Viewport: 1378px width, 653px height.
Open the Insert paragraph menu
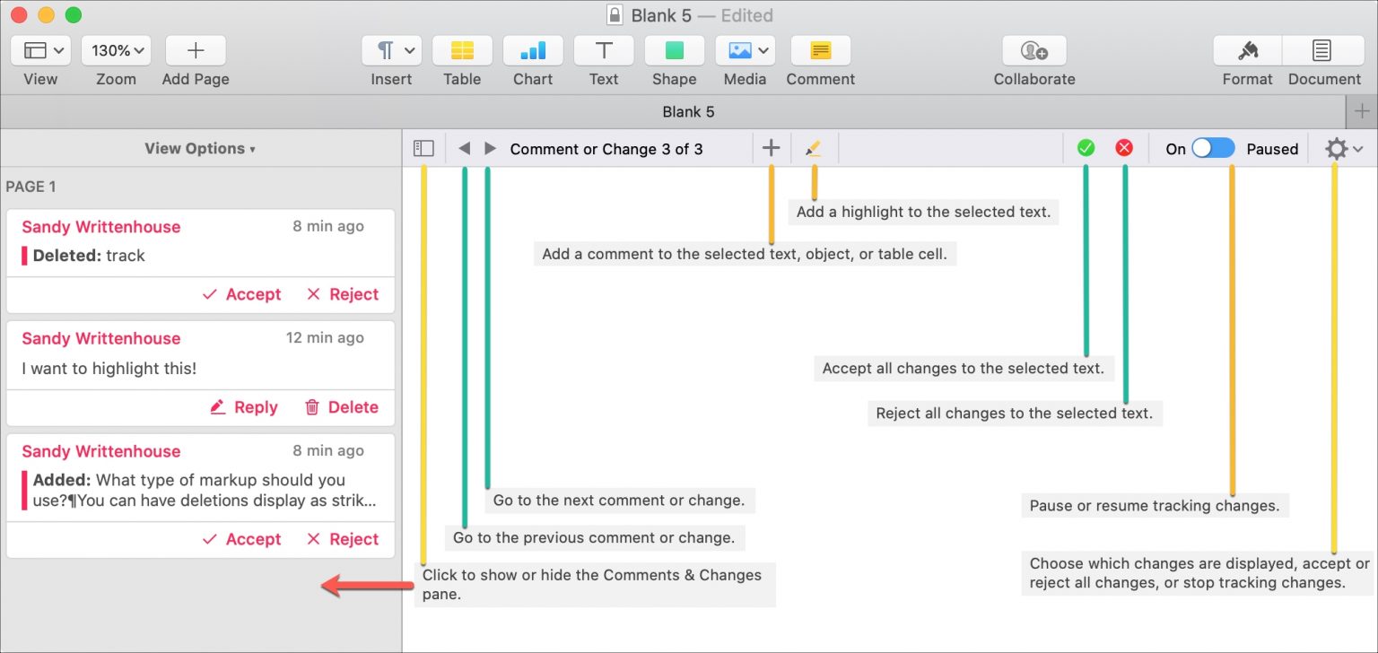[x=392, y=50]
